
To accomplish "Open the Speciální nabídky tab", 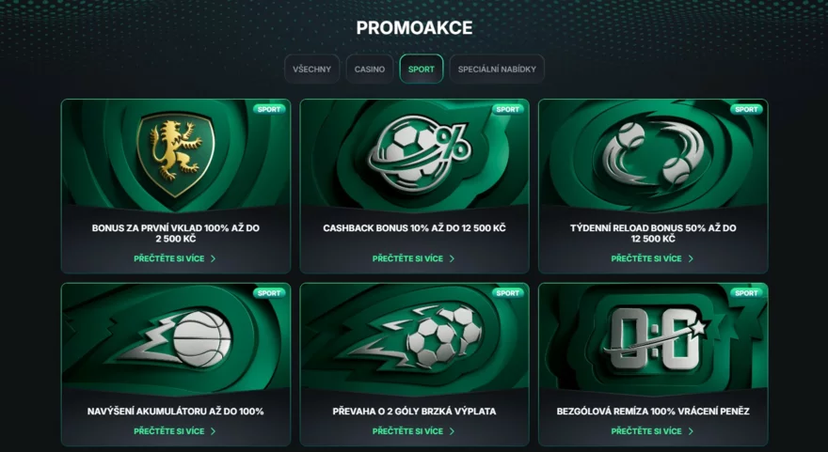I will coord(497,70).
